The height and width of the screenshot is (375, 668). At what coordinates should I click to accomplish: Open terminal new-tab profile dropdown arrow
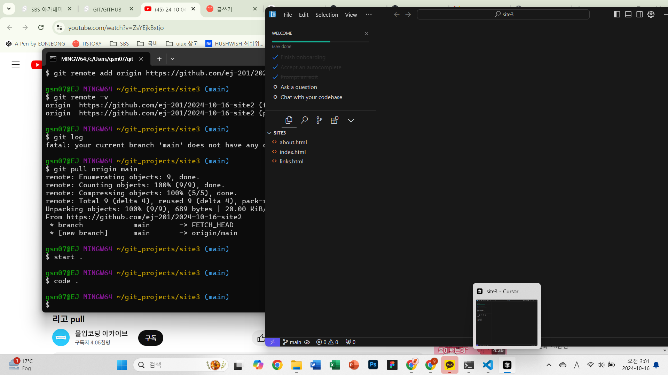tap(172, 59)
